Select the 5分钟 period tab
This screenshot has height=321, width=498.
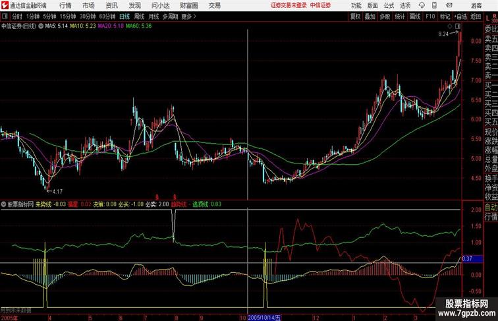pos(49,16)
